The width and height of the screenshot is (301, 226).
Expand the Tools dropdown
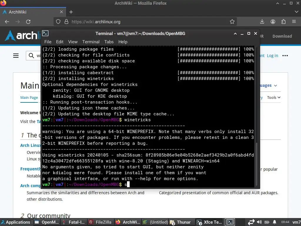274,98
